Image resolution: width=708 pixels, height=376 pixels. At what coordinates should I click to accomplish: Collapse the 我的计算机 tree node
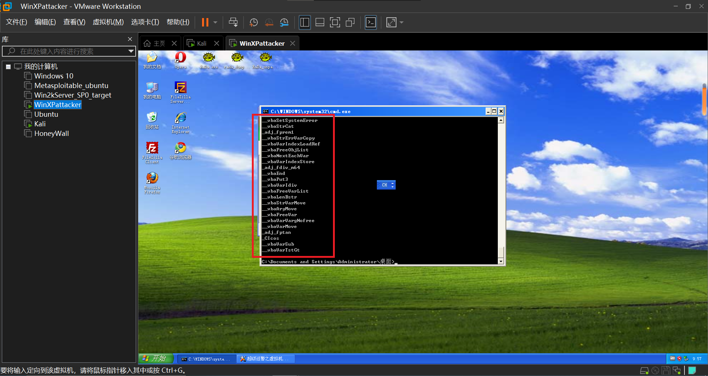(x=8, y=67)
